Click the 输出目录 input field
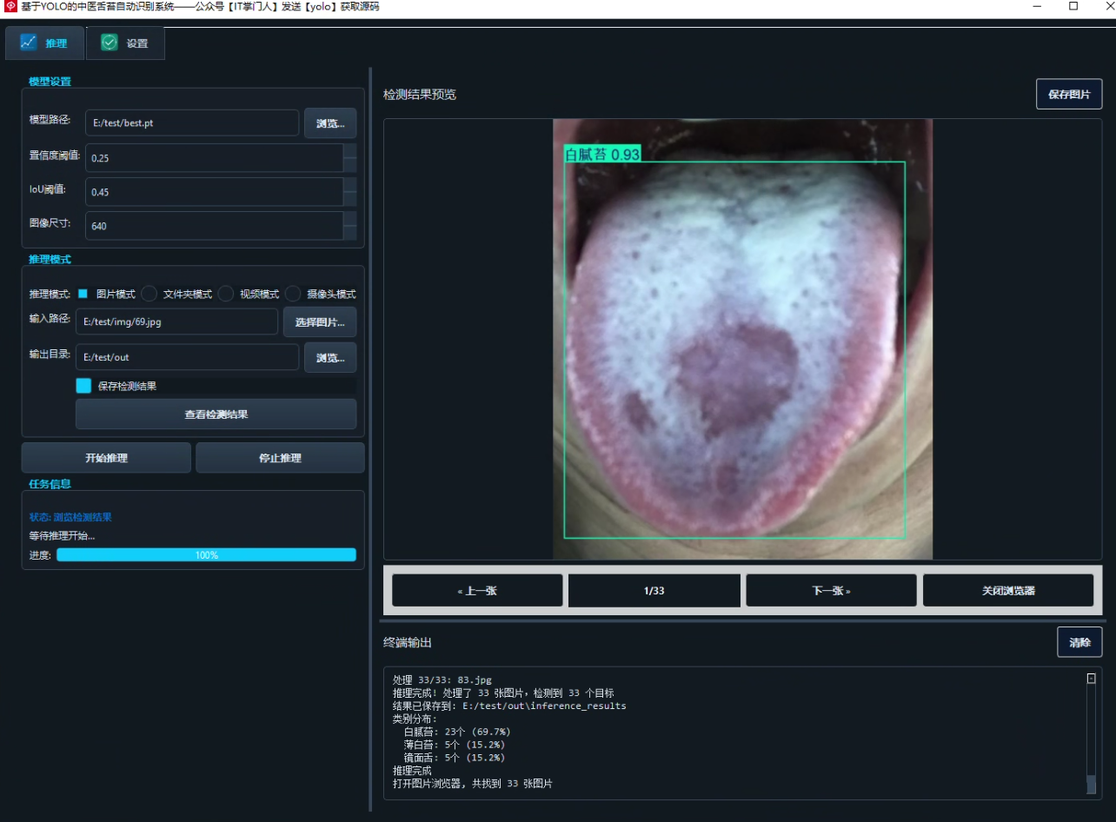Screen dimensions: 1116x822 [x=187, y=357]
